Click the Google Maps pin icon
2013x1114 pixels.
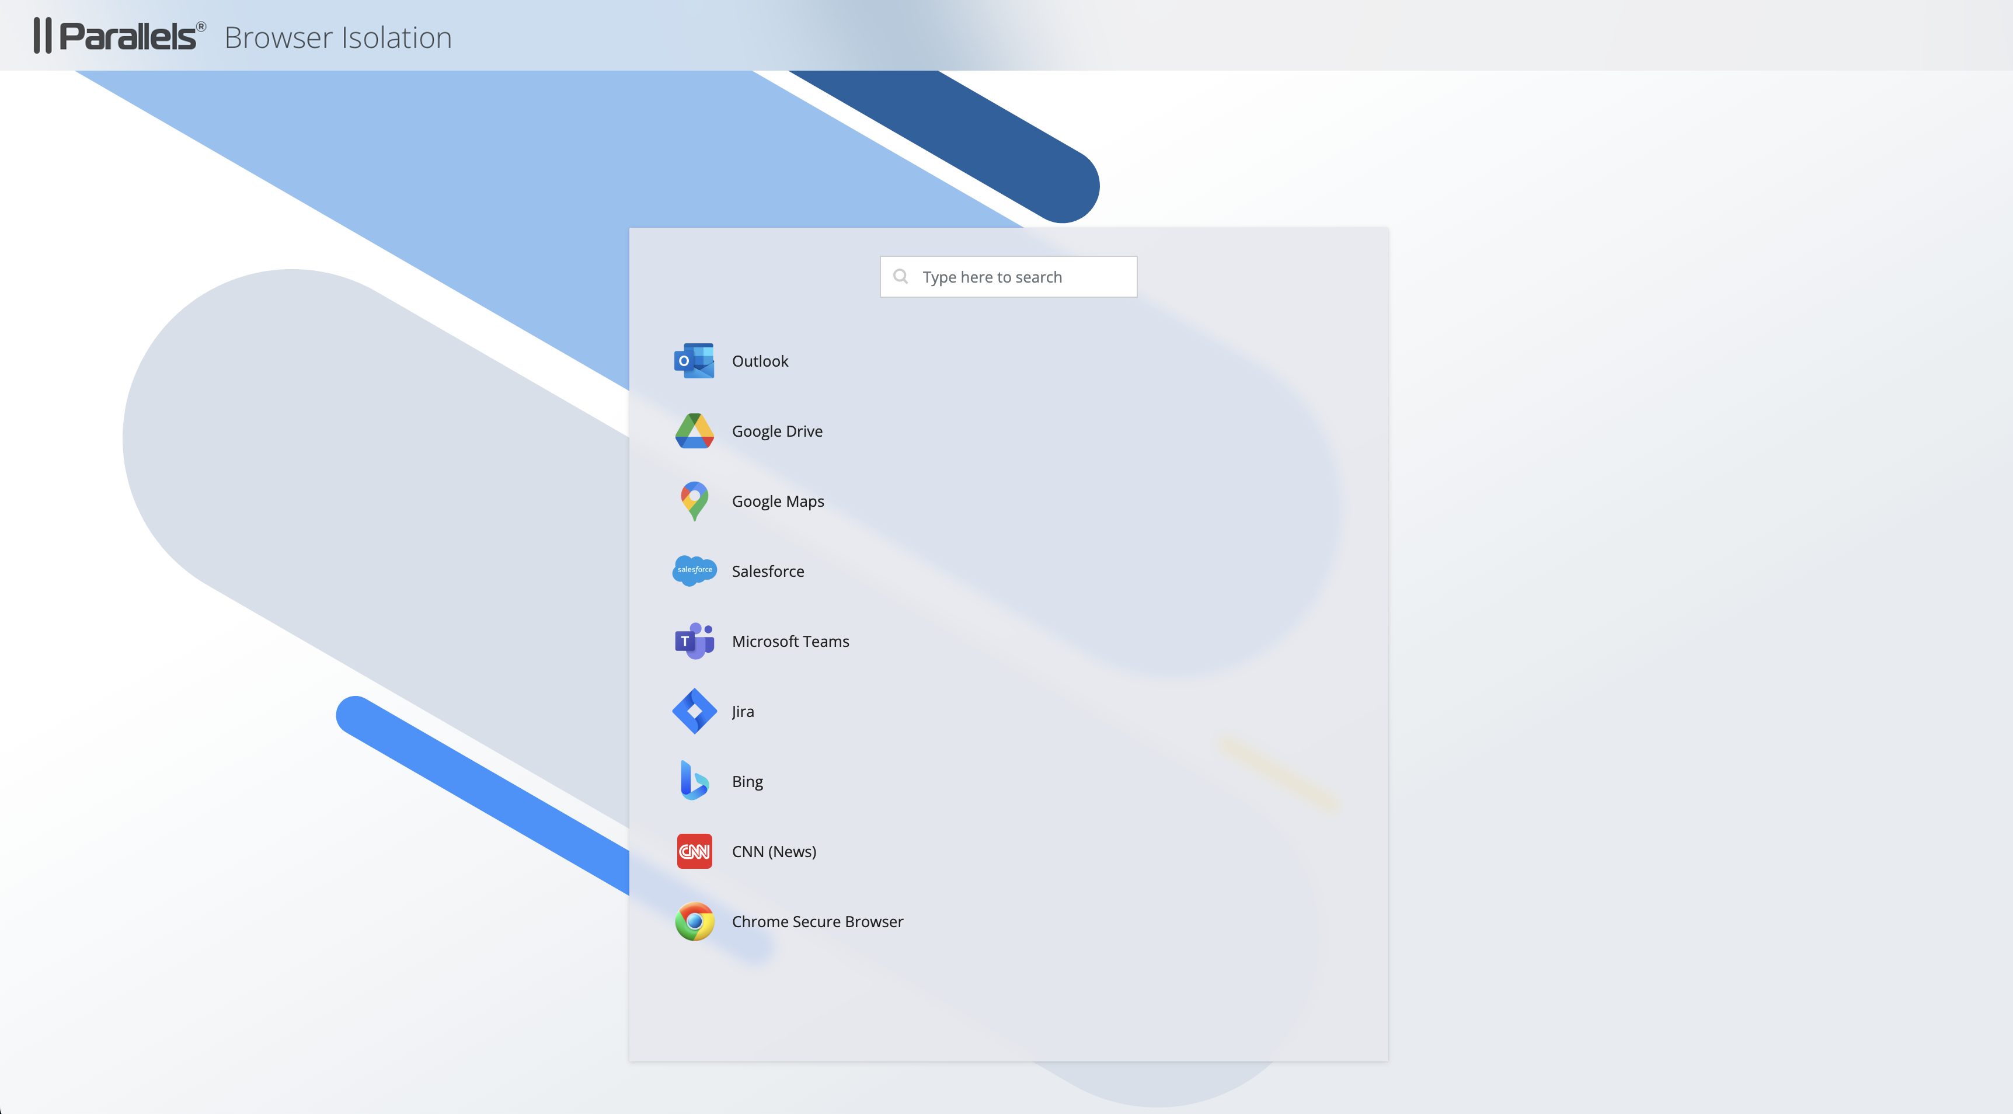pyautogui.click(x=694, y=501)
